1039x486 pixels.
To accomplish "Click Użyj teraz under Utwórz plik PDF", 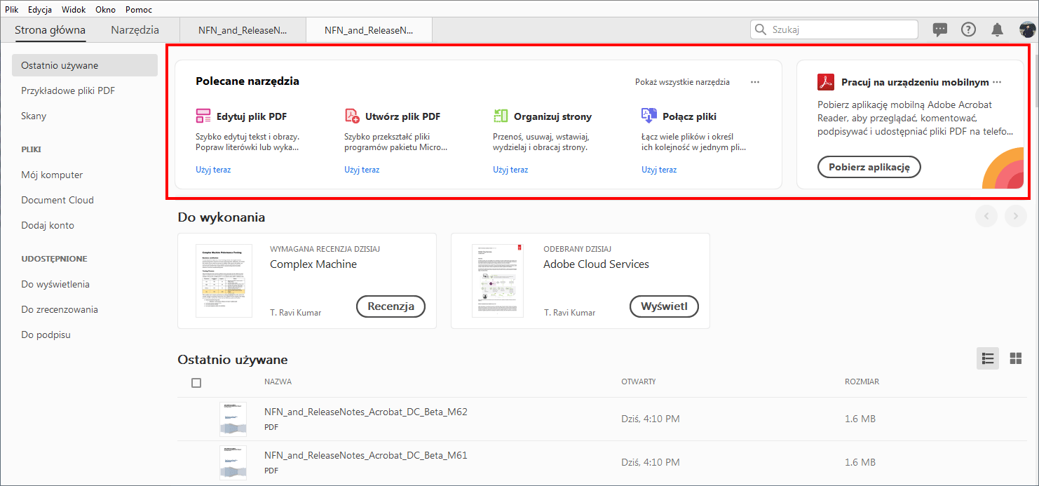I will click(362, 170).
